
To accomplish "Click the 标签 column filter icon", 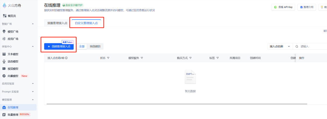I will [217, 58].
